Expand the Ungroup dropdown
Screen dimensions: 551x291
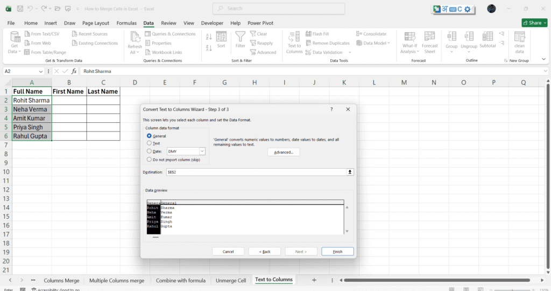tap(469, 52)
